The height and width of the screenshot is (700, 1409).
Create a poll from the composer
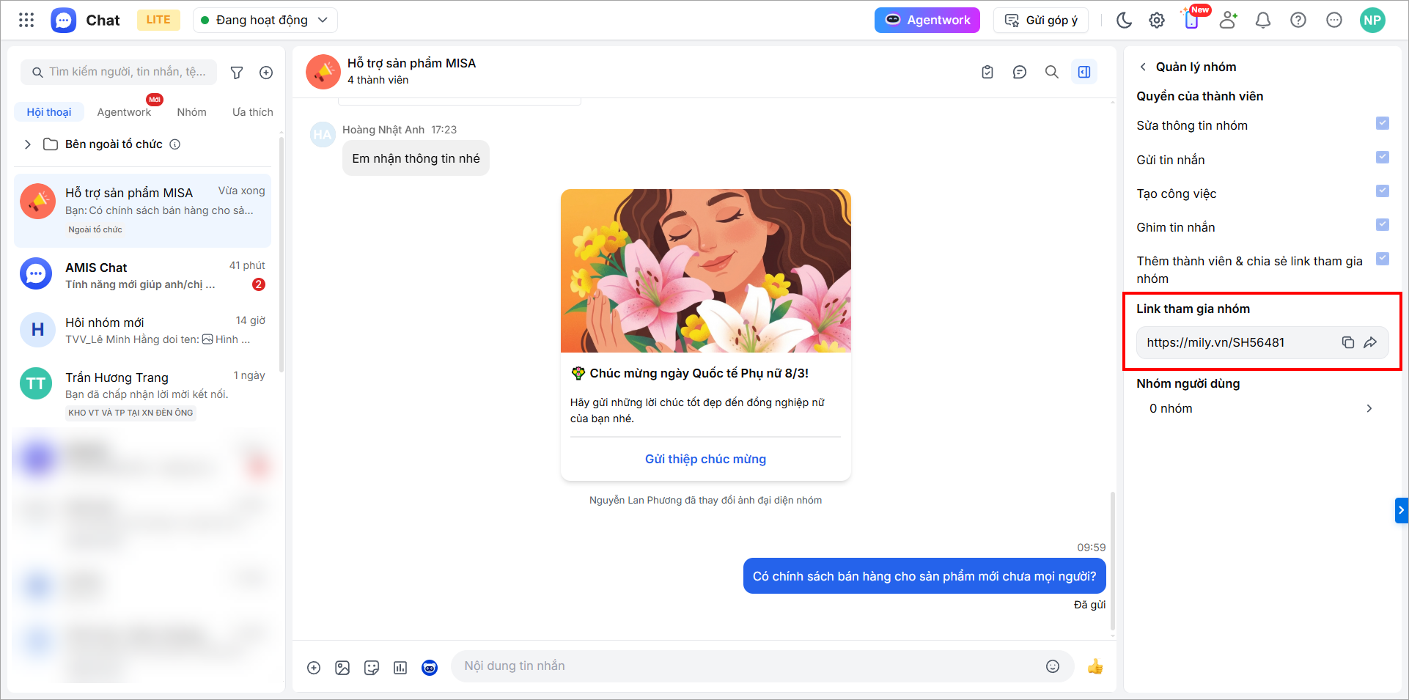pos(400,668)
